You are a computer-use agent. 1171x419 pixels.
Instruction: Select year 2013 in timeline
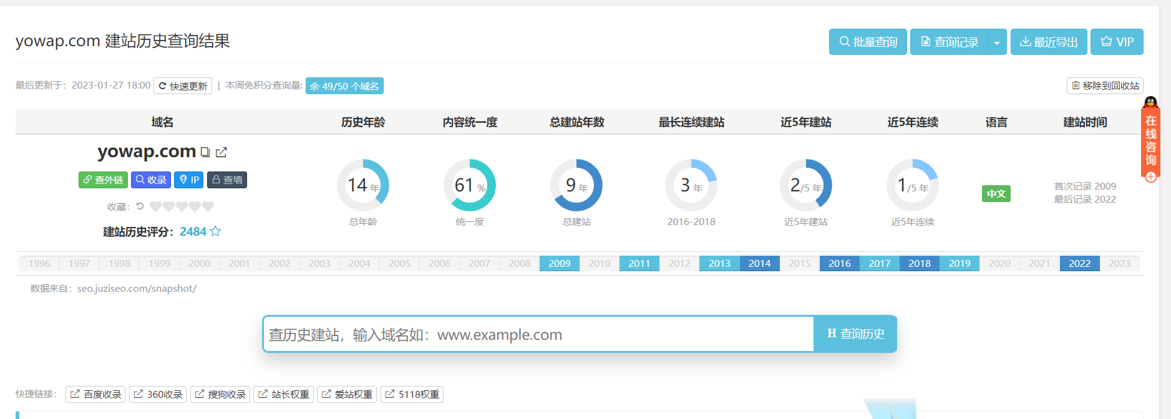(x=719, y=263)
